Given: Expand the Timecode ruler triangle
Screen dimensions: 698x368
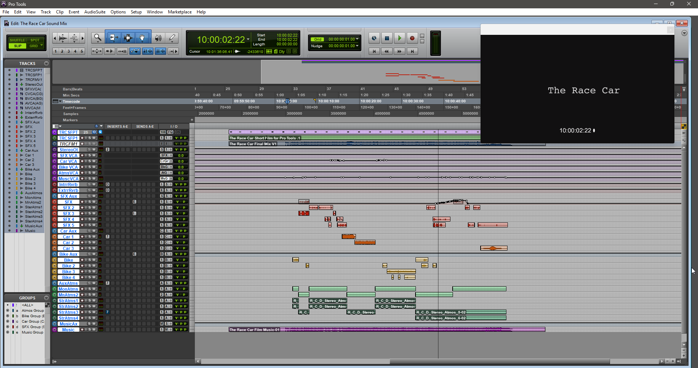Looking at the screenshot, I should tap(60, 101).
